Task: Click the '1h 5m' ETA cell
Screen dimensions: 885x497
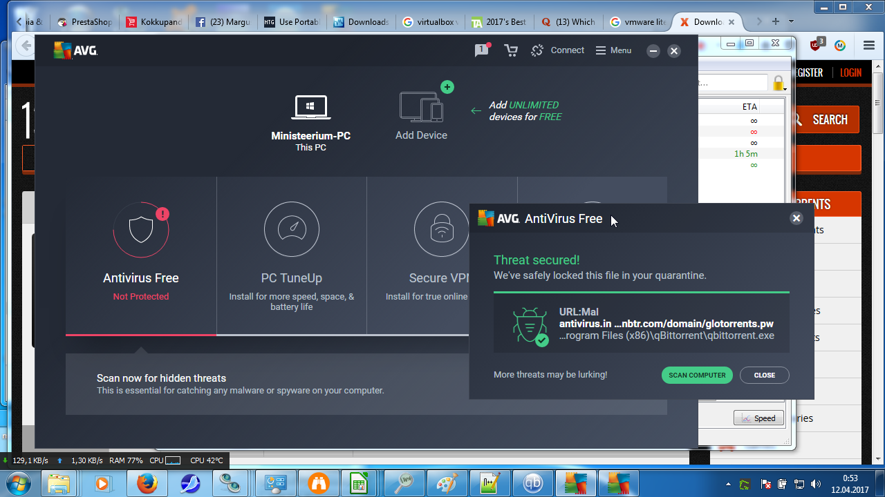Action: (x=746, y=154)
